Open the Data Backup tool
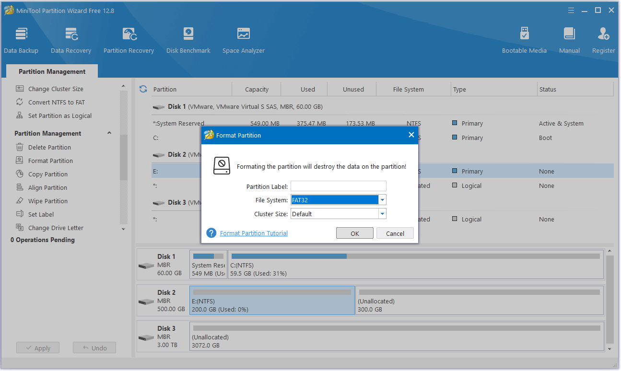The image size is (621, 371). click(x=21, y=40)
